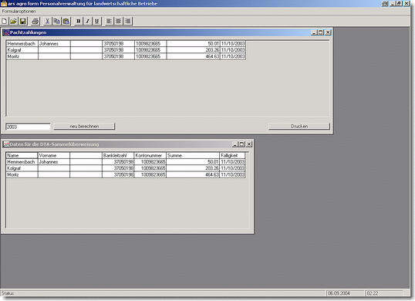Open a file with the folder icon
This screenshot has width=415, height=301.
(13, 21)
